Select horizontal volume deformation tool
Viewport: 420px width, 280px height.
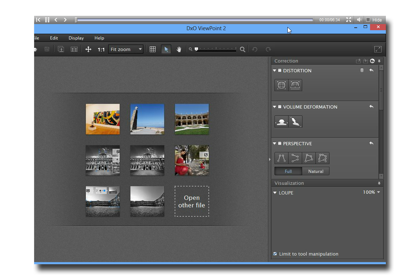281,122
